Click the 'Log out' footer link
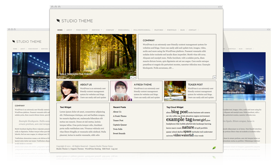 pyautogui.click(x=114, y=149)
